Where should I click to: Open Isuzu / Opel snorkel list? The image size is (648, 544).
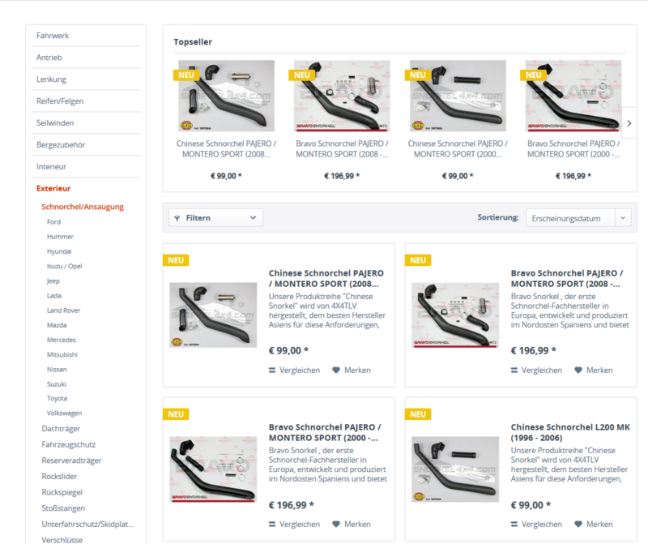point(65,266)
